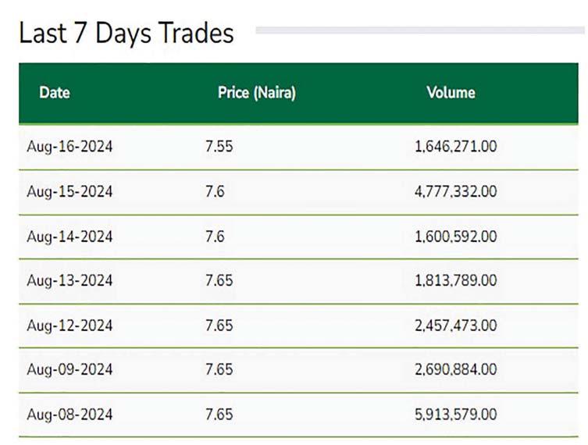
Task: Select the Aug-16-2024 date cell
Action: pyautogui.click(x=69, y=146)
